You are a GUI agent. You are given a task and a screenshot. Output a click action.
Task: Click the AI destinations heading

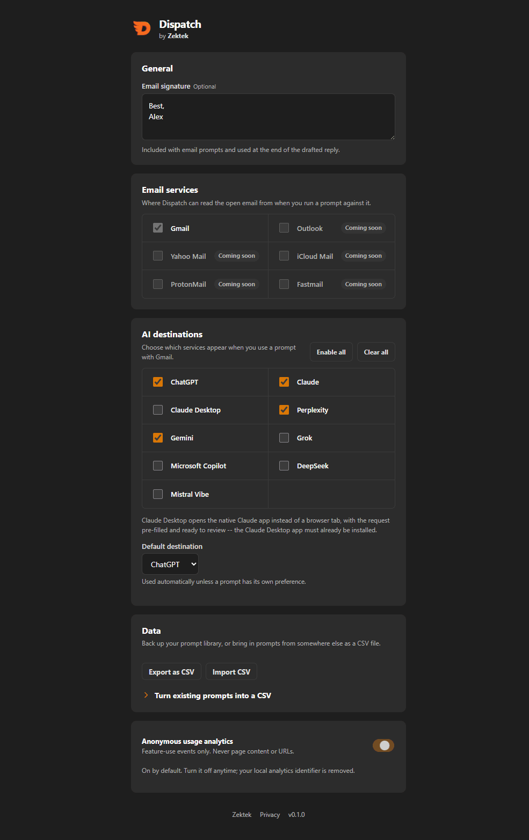172,334
